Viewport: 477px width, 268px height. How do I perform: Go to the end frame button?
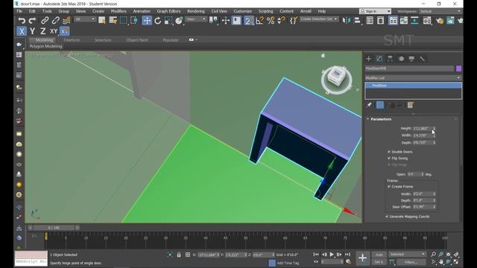(347, 255)
